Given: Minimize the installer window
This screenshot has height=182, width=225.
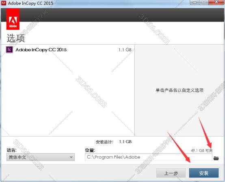Looking at the screenshot, I should point(195,2).
